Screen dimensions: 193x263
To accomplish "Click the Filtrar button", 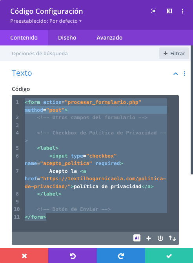I will [174, 53].
